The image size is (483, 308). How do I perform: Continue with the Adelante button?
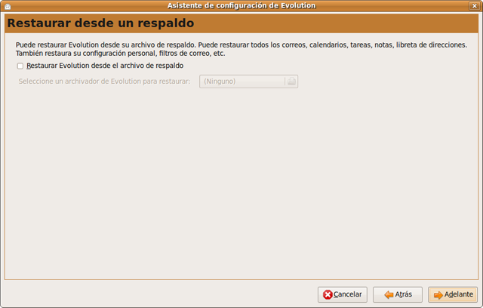click(453, 294)
